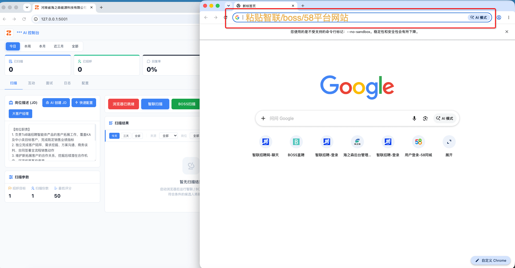The image size is (515, 268).
Task: Click 自定义 Chrome button
Action: (491, 261)
